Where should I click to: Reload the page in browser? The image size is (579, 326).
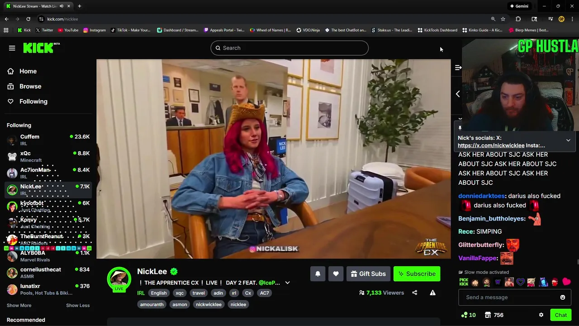pyautogui.click(x=28, y=19)
